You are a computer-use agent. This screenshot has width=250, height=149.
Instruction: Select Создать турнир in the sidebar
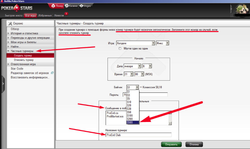pyautogui.click(x=30, y=55)
